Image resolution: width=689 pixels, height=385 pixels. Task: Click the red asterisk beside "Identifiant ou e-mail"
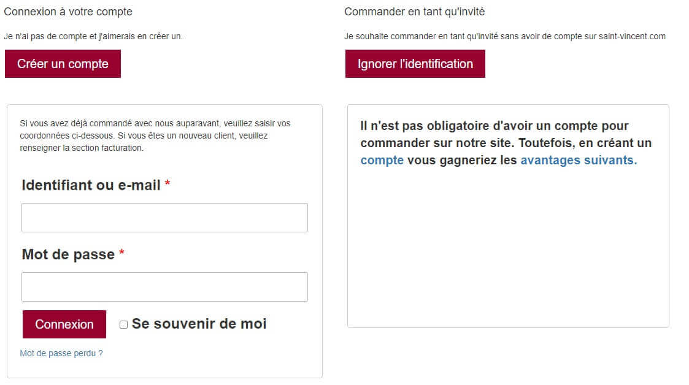(167, 185)
